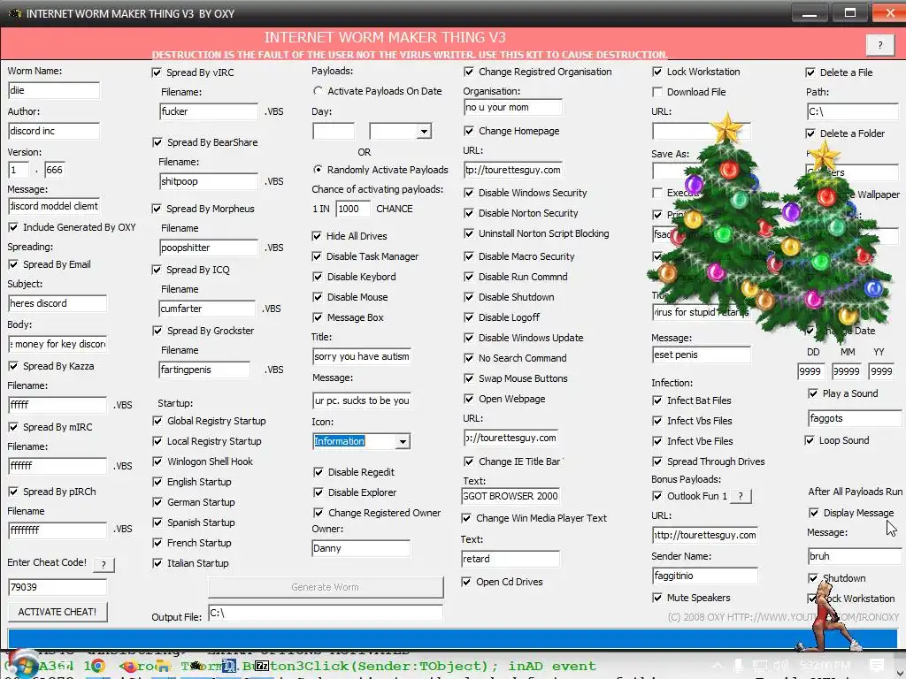Screen dimensions: 906x679
Task: Toggle Disable Regedit checkbox
Action: pyautogui.click(x=319, y=472)
